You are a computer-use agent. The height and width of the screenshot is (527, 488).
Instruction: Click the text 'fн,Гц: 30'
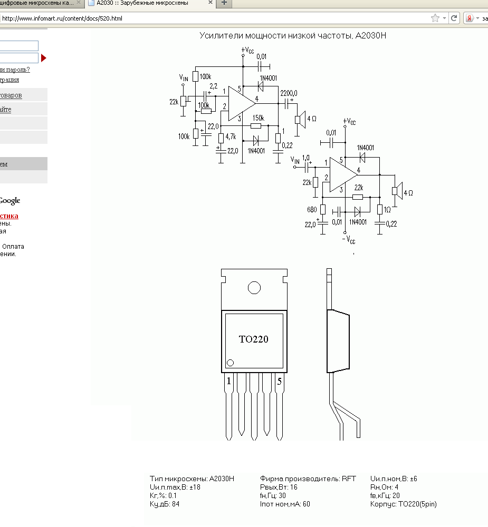click(273, 495)
